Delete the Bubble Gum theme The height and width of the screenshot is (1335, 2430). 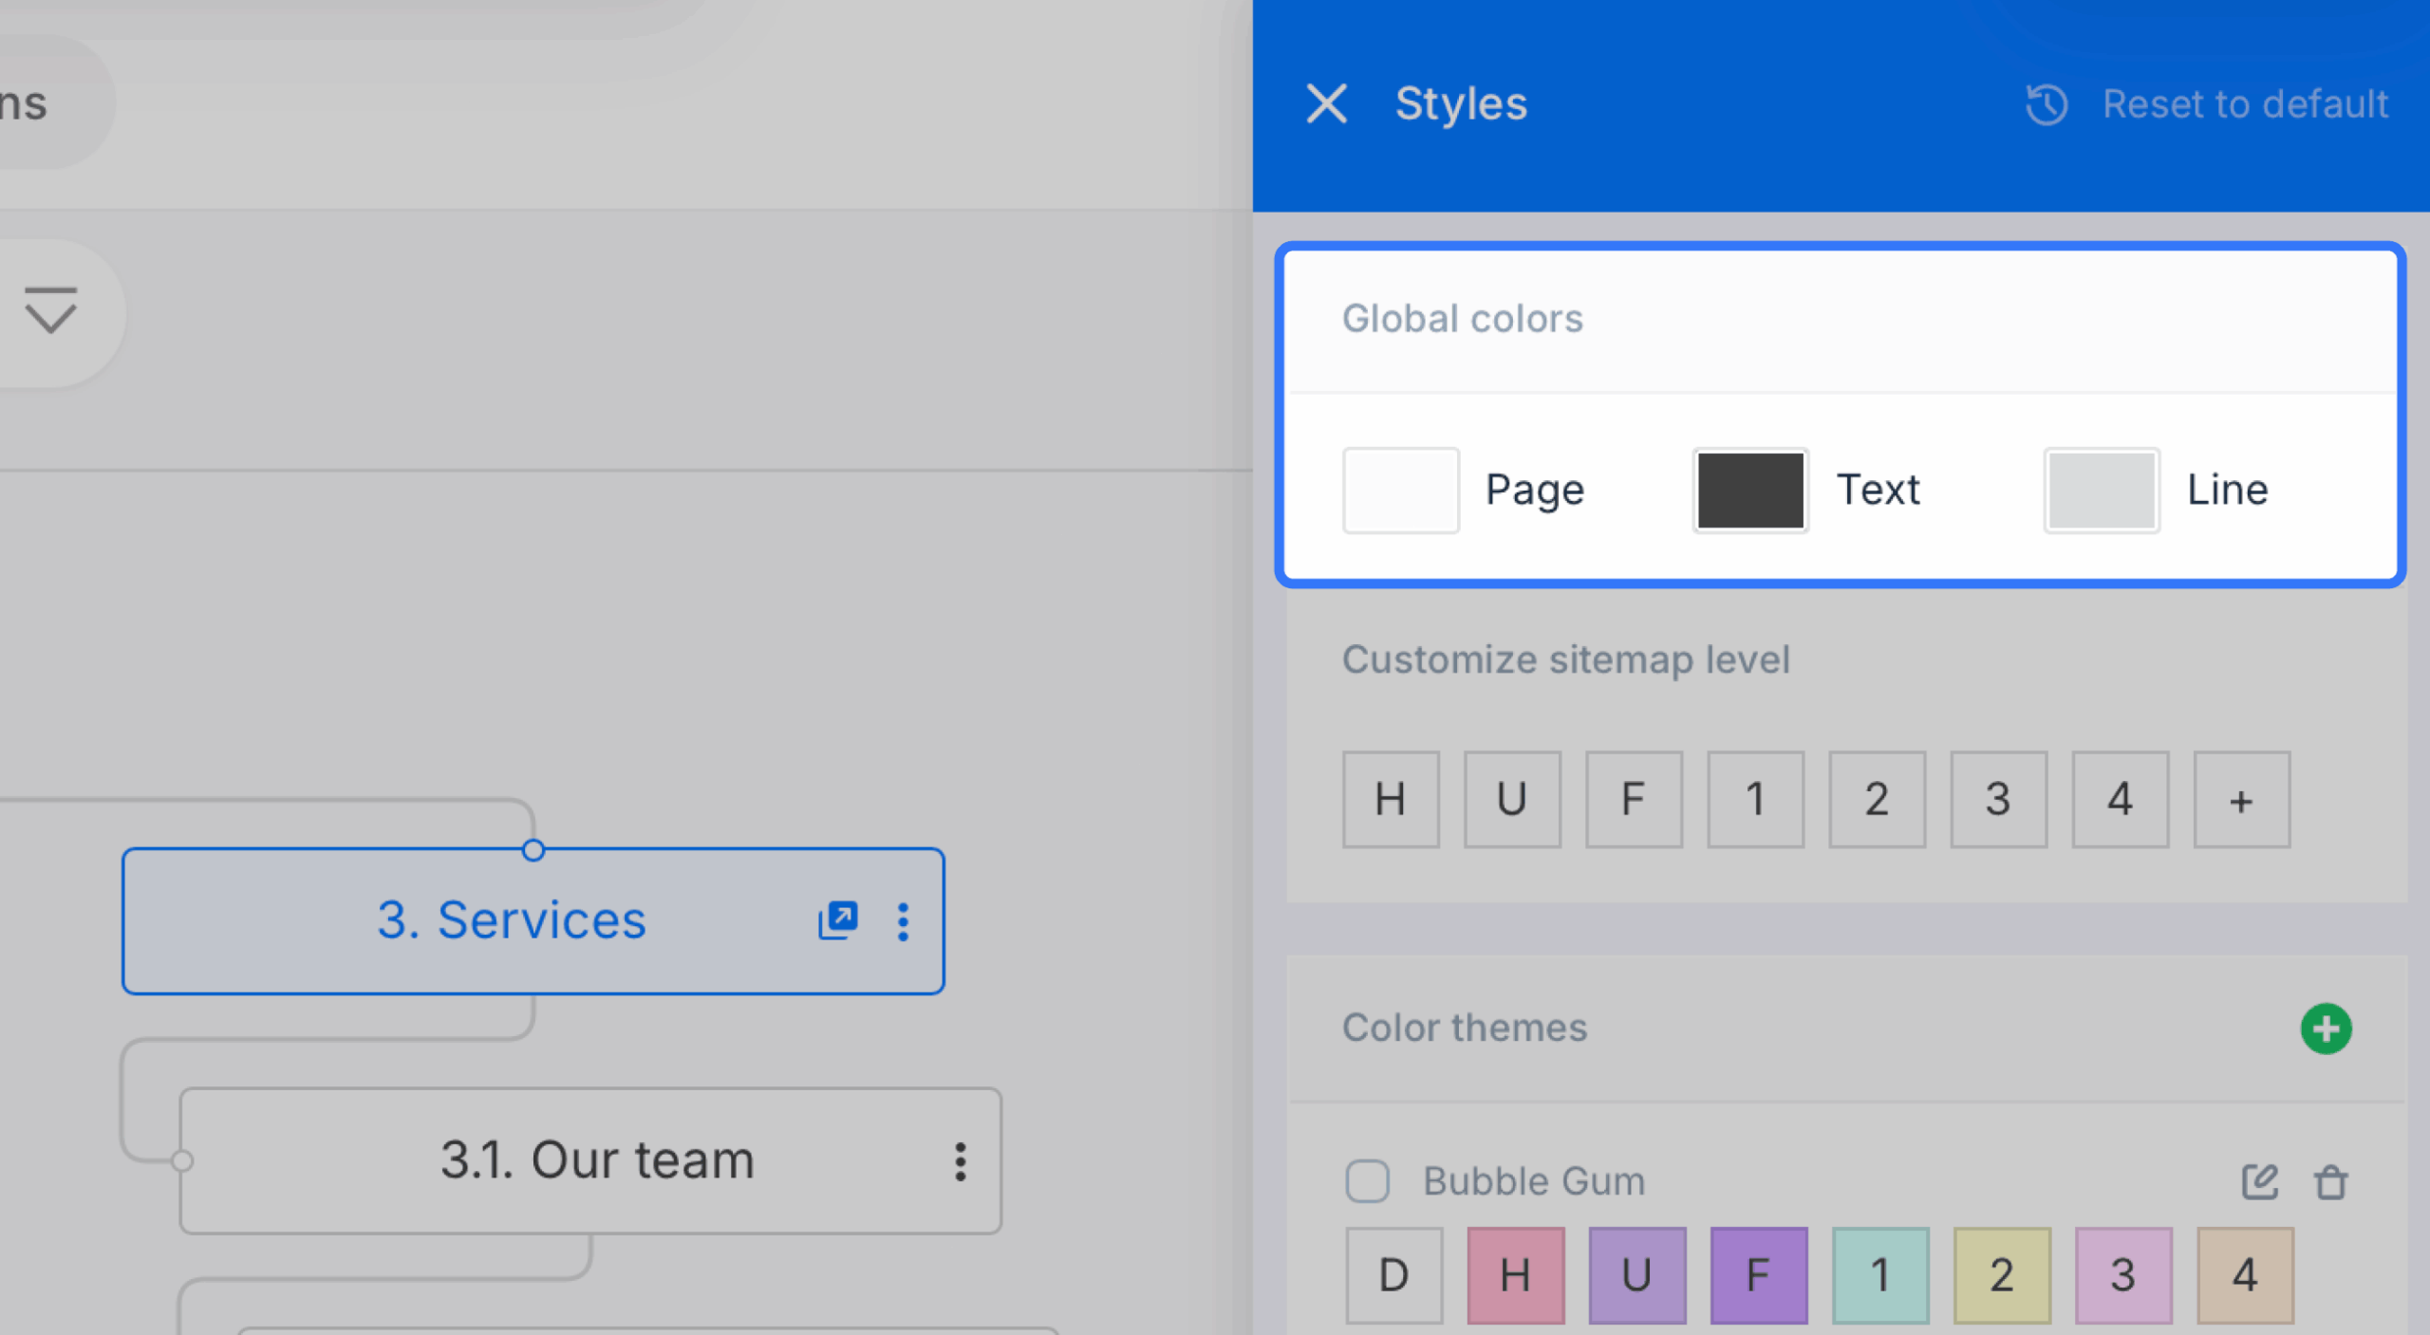2331,1182
